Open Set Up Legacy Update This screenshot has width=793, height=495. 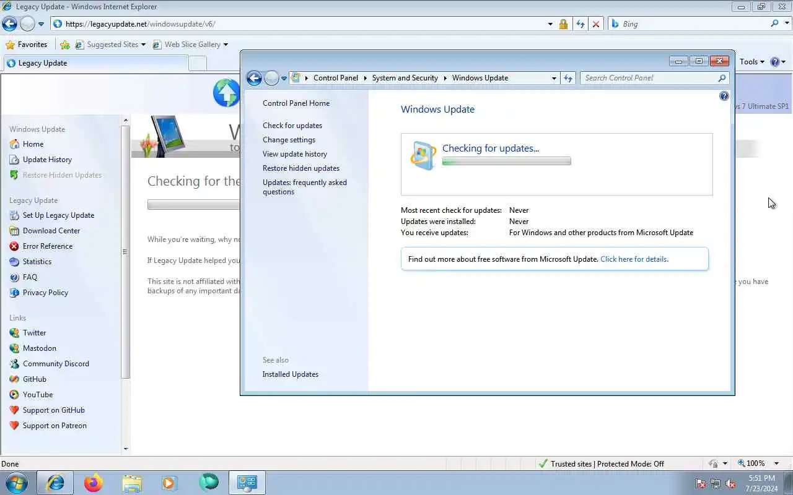pos(58,215)
